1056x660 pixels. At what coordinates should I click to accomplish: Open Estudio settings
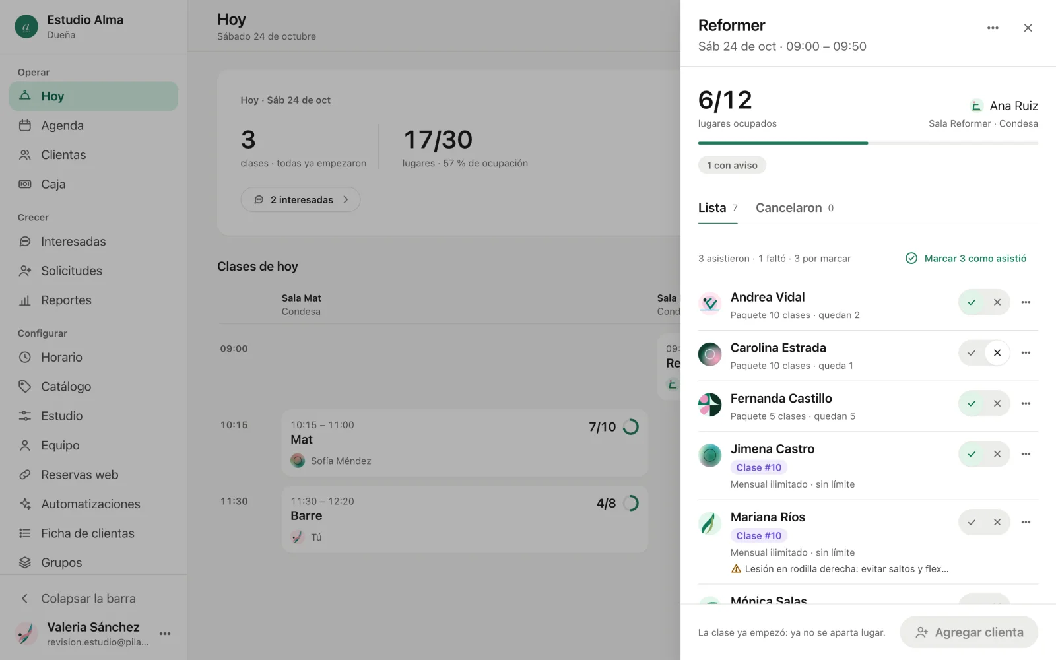93,416
